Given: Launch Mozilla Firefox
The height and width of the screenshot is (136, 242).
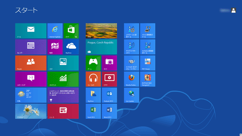Looking at the screenshot, I should tap(132, 79).
